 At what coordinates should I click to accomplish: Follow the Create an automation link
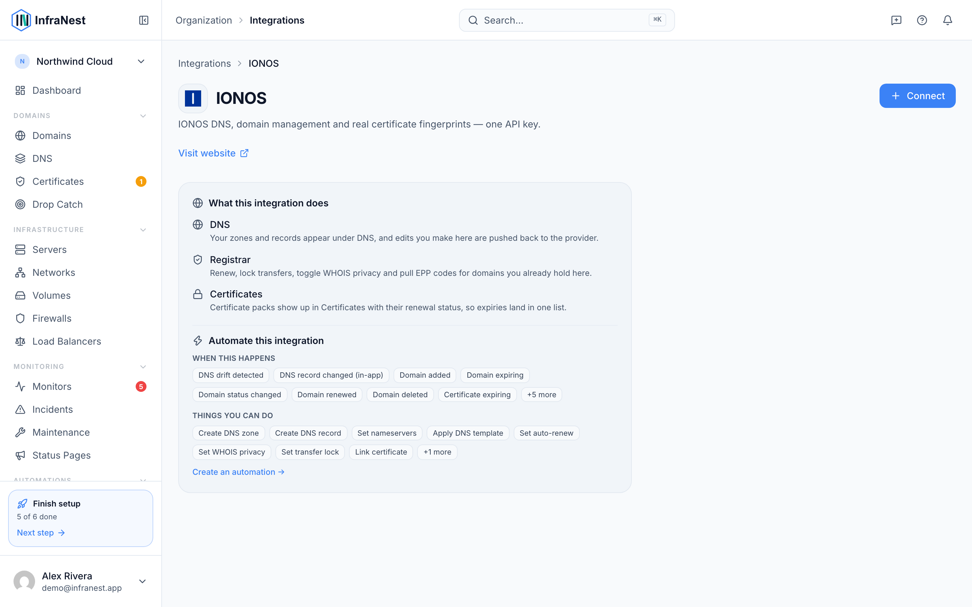click(x=239, y=472)
